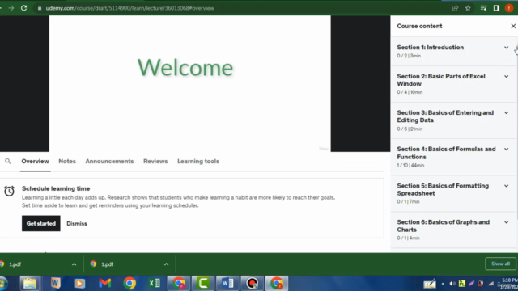Click the alarm clock schedule icon

[9, 191]
